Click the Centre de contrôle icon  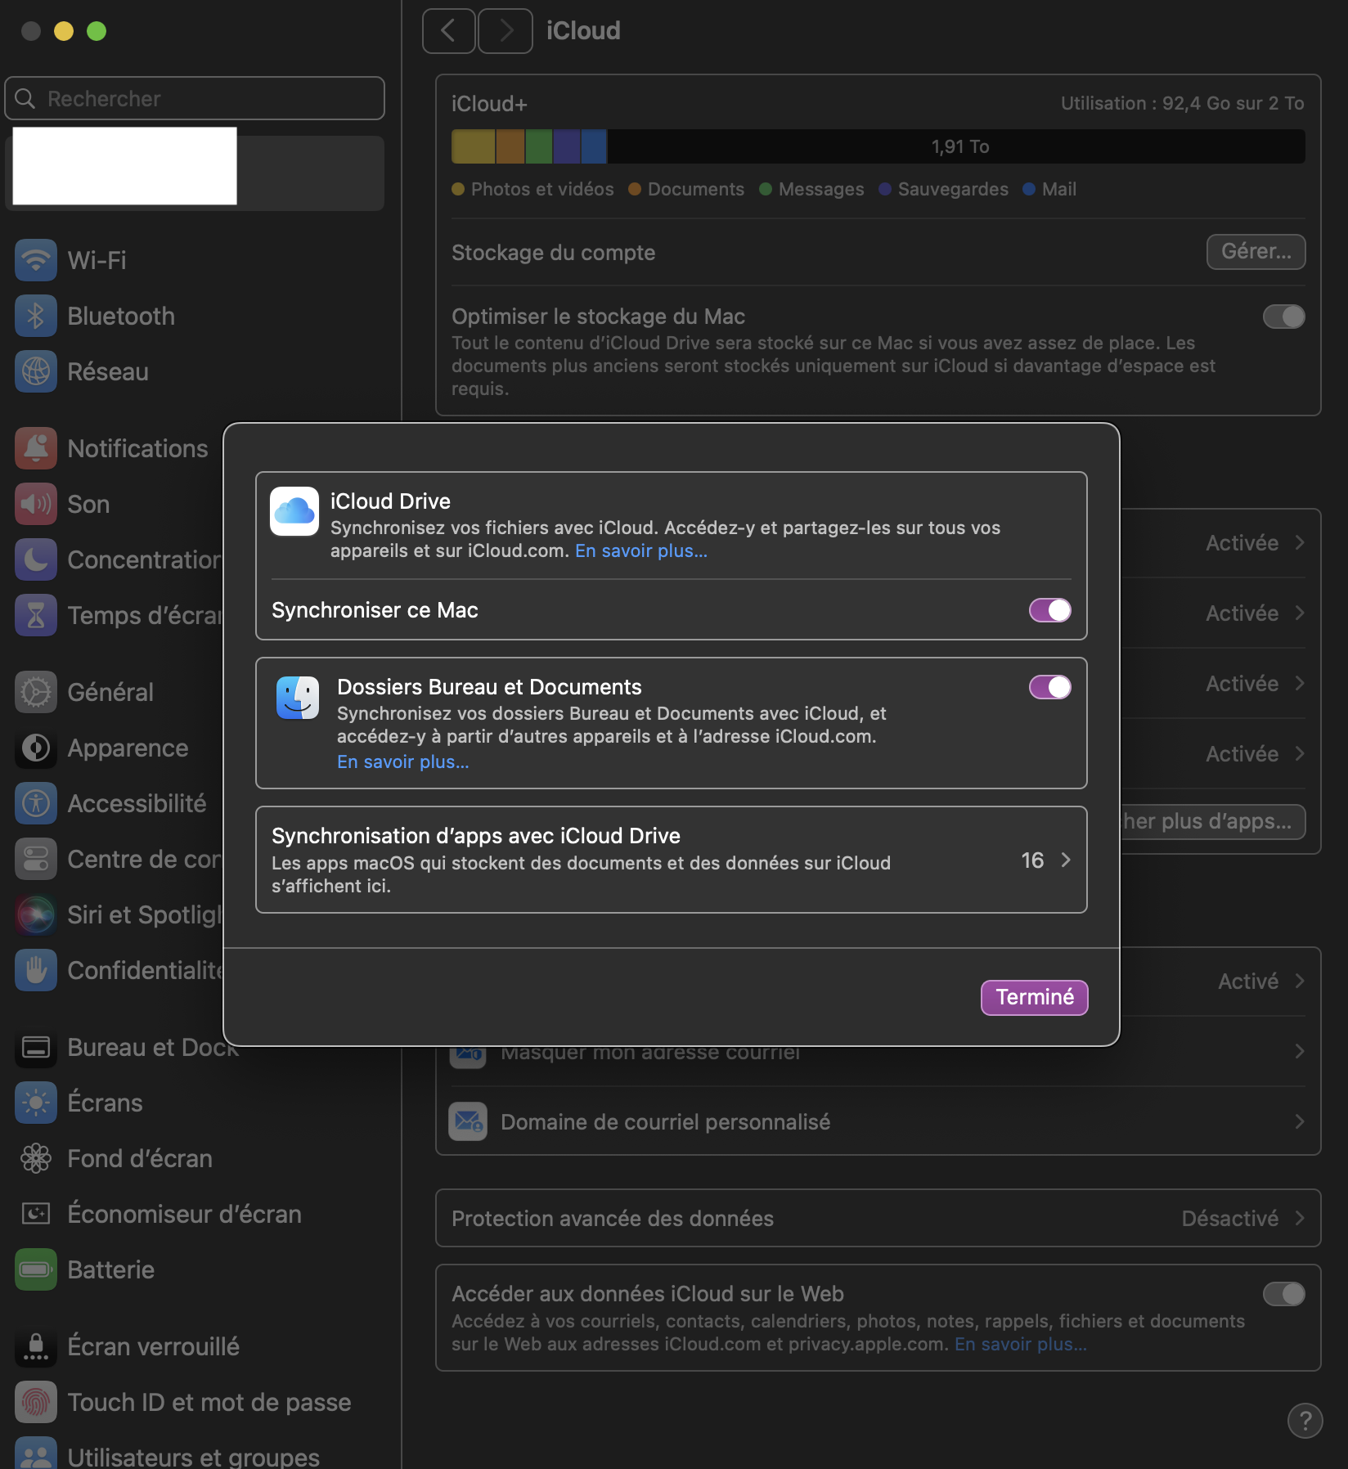[x=35, y=859]
